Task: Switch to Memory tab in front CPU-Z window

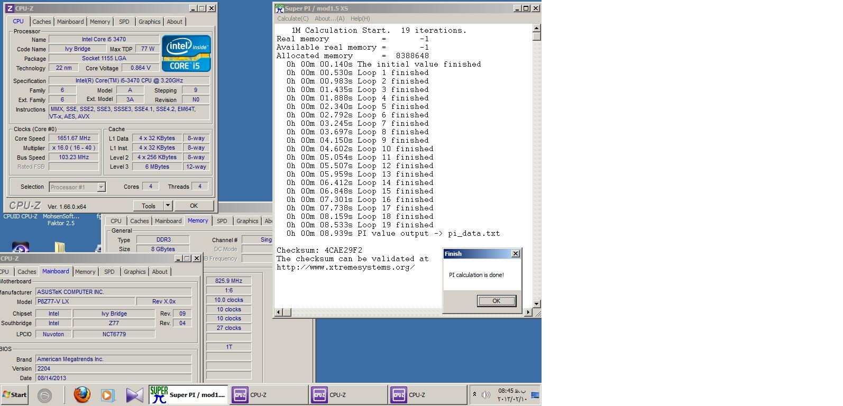Action: [100, 22]
